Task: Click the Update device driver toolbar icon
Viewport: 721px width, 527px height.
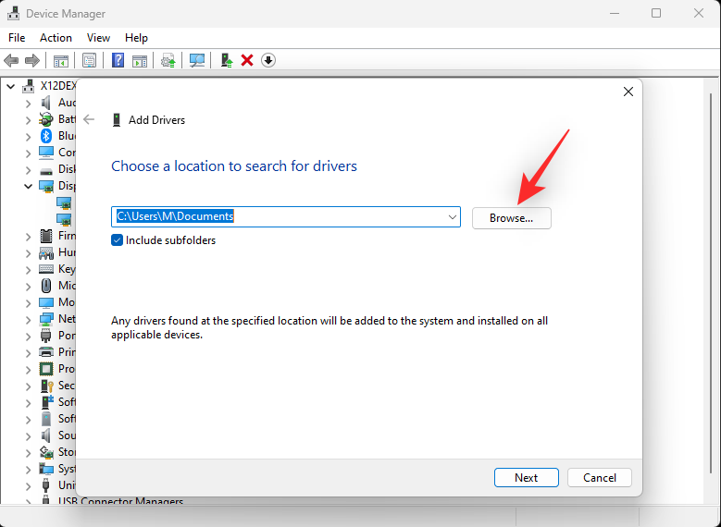Action: 168,60
